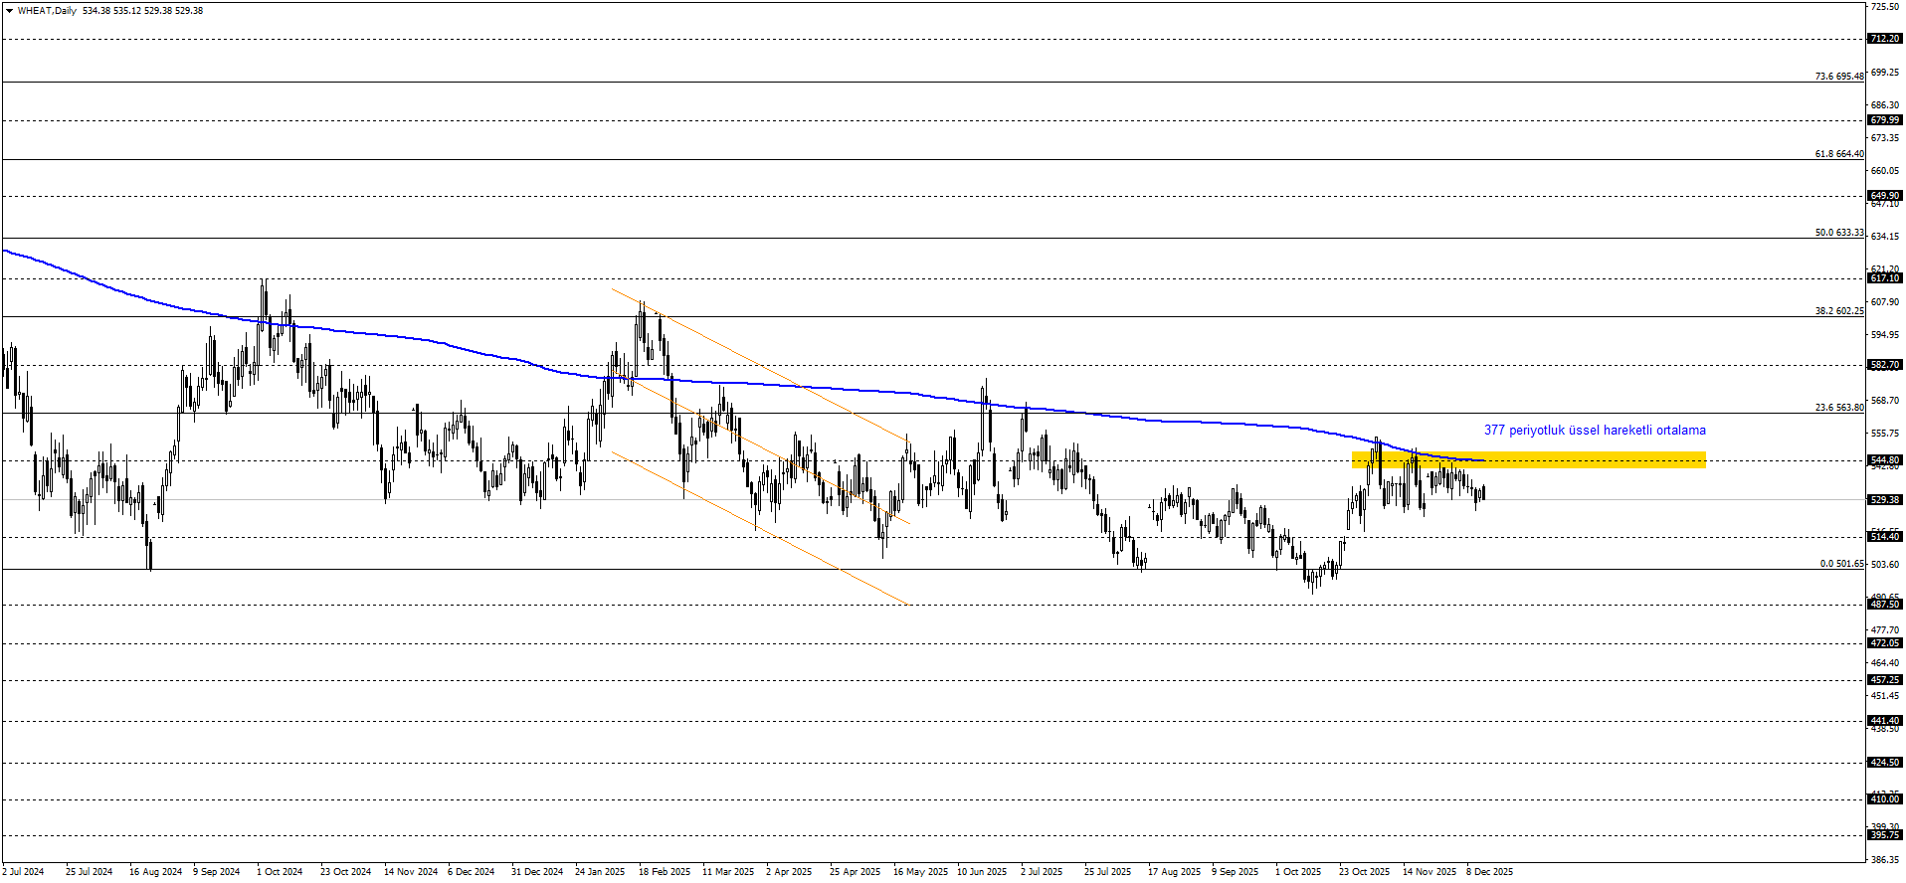Click the WHEAT,Daily chart title text
This screenshot has width=1906, height=883.
pos(47,11)
